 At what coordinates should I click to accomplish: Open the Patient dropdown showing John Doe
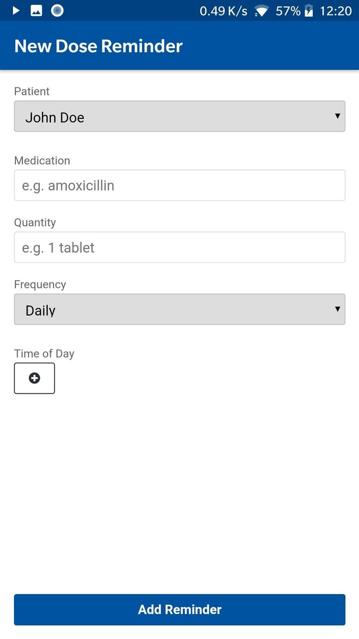179,116
